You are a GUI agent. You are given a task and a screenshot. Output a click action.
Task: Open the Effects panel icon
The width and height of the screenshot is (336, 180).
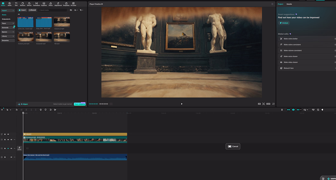point(29,4)
